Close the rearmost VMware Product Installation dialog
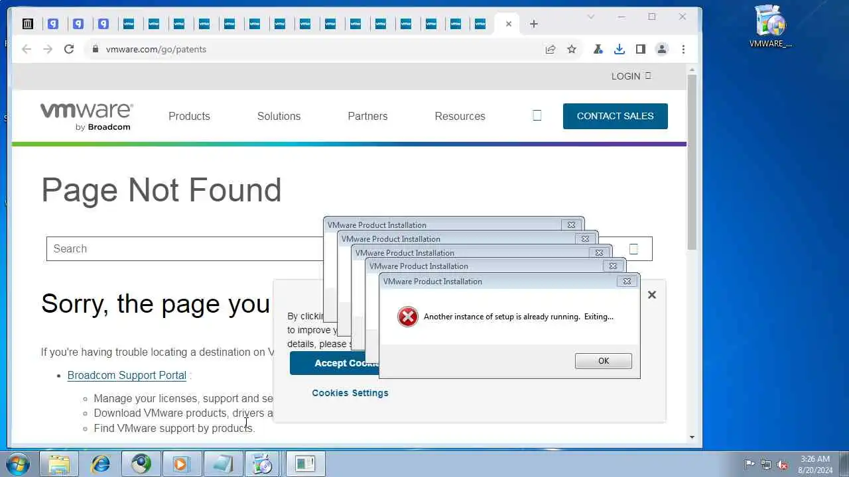The width and height of the screenshot is (849, 477). pos(571,225)
